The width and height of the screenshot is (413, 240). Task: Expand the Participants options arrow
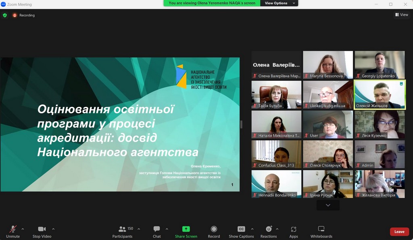point(139,229)
